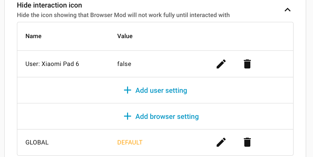Click the plus icon beside Add user setting
Image resolution: width=313 pixels, height=157 pixels.
point(128,90)
